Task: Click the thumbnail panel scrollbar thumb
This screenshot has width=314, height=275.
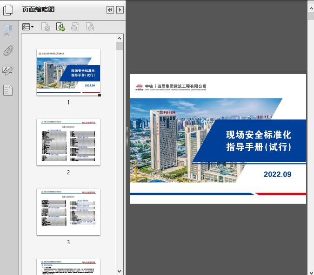Action: pyautogui.click(x=120, y=46)
